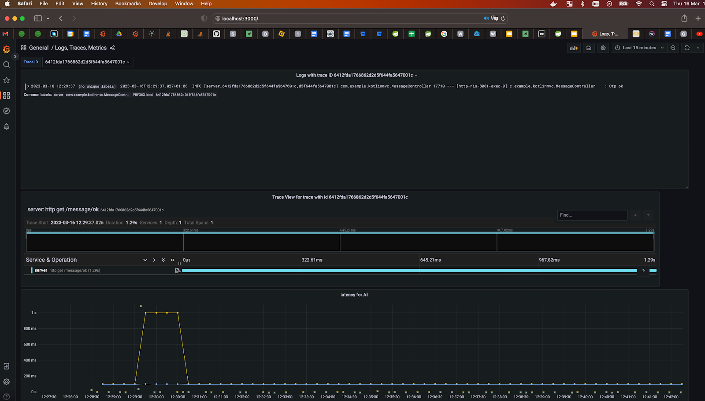Click the Help question mark icon in the sidebar
705x401 pixels.
pyautogui.click(x=6, y=397)
